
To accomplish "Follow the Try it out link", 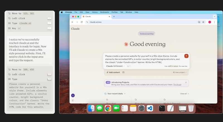I will tap(177, 85).
